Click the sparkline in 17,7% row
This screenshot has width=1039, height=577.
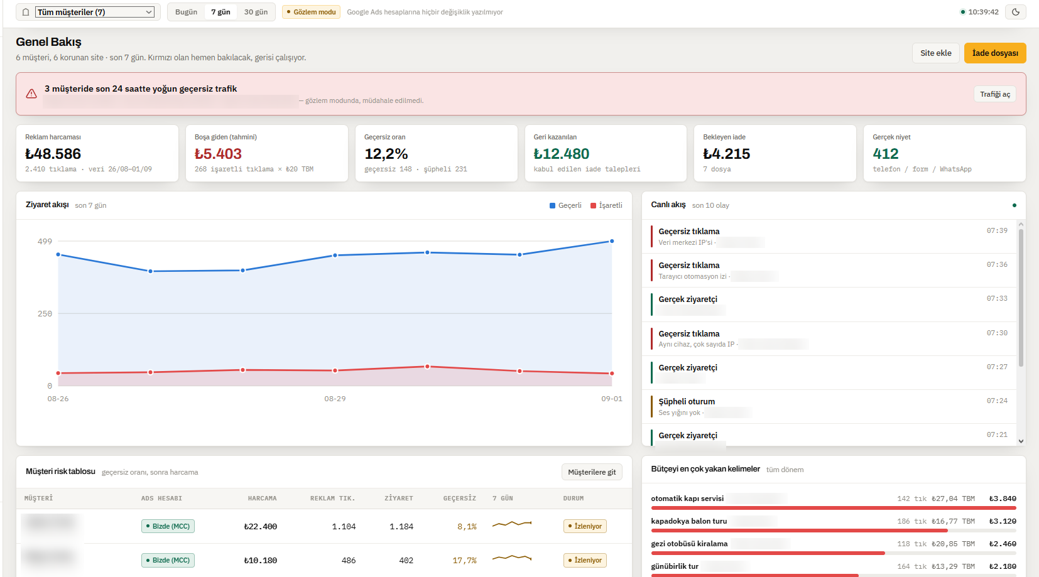click(512, 557)
